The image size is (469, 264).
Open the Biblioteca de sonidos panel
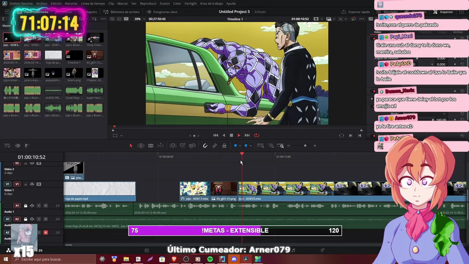tap(121, 12)
